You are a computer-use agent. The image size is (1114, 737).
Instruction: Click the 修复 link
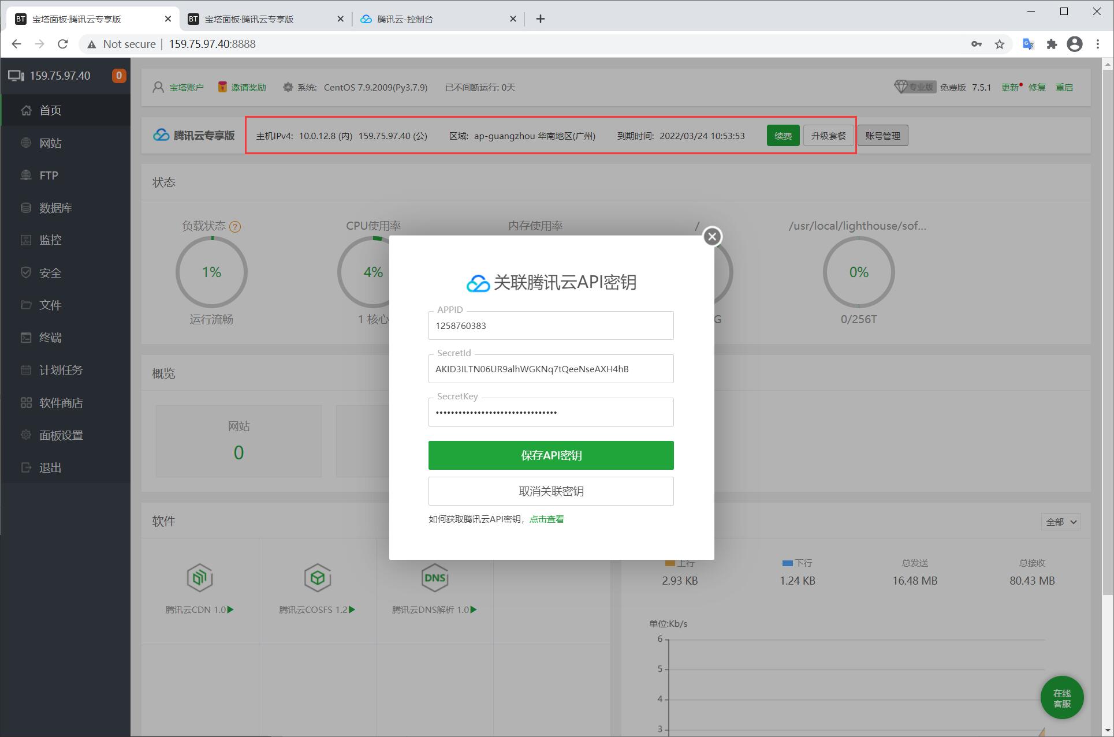(x=1037, y=87)
